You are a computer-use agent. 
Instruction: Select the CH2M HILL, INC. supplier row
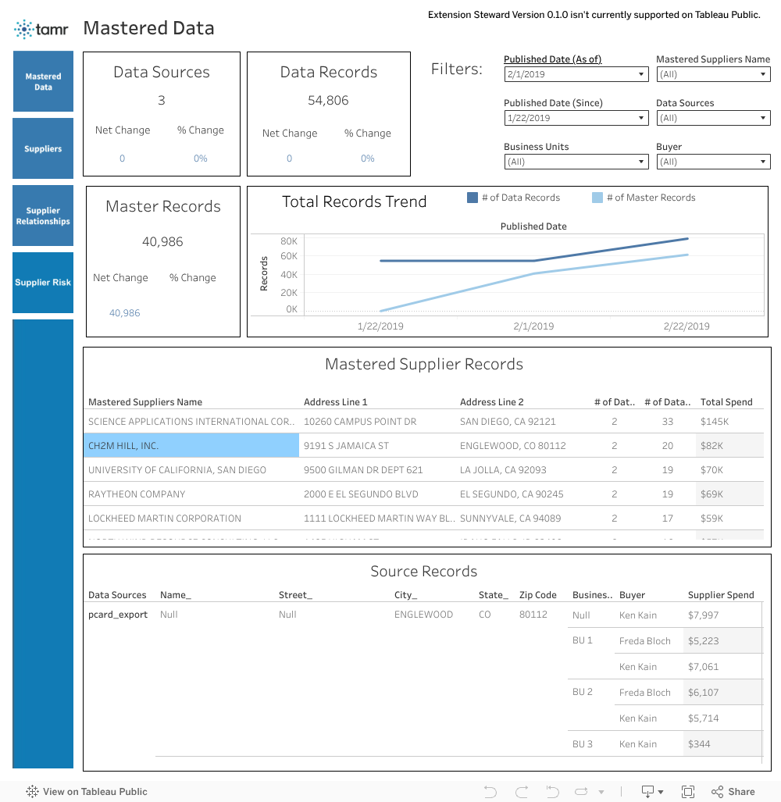tap(191, 445)
